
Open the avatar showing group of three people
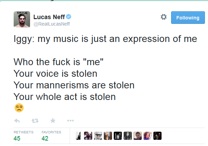coord(118,136)
